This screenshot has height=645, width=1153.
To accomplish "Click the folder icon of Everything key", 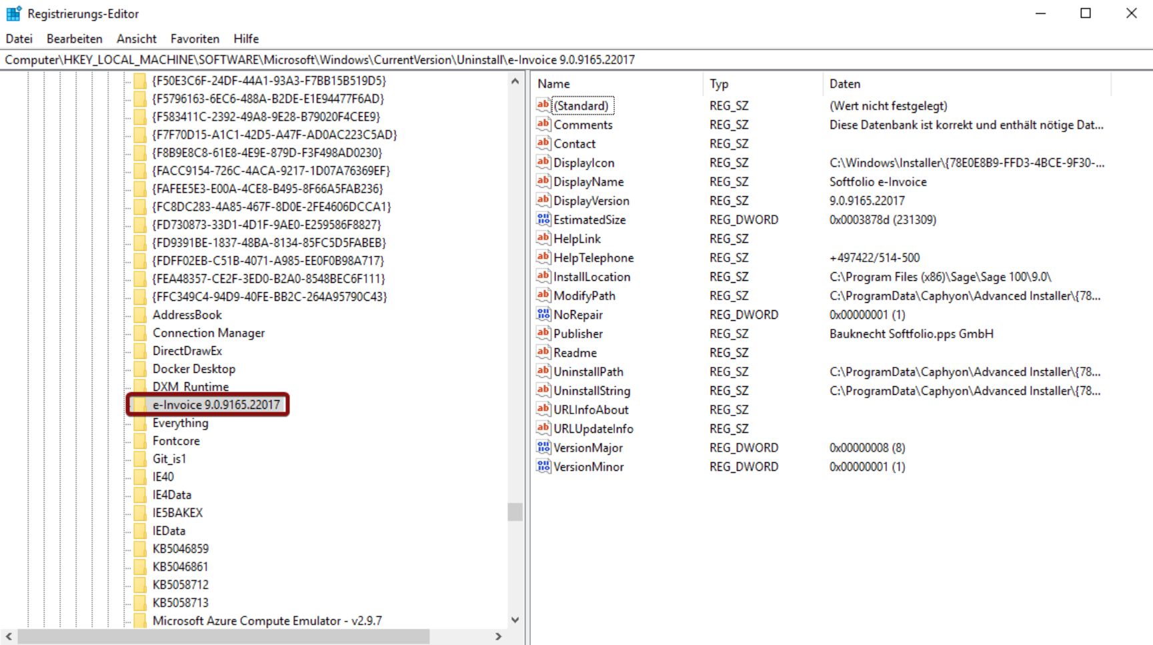I will point(140,423).
